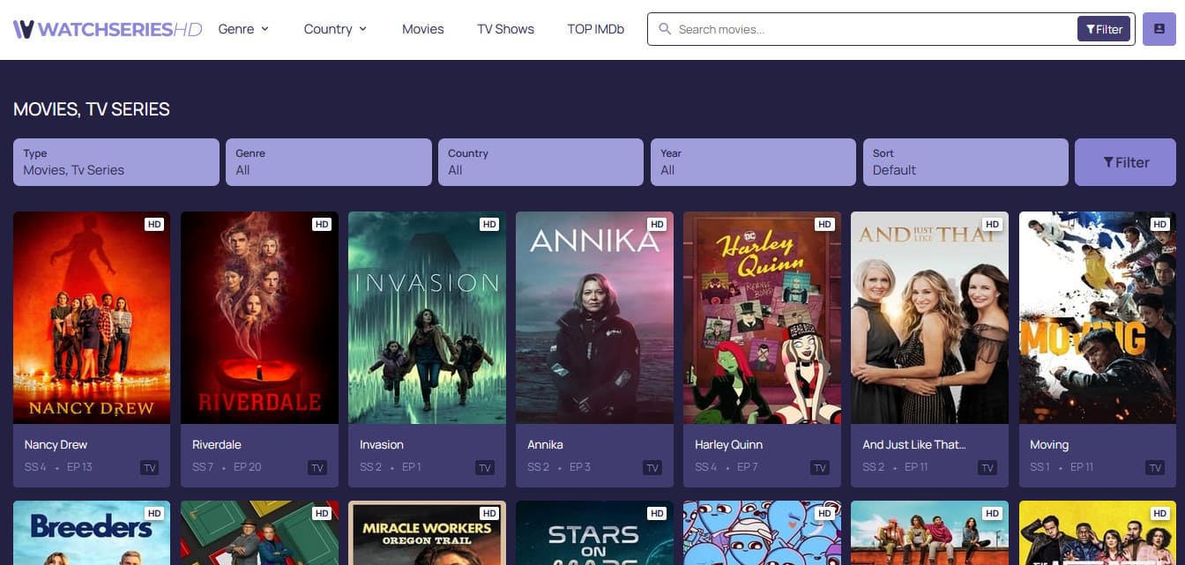Viewport: 1185px width, 565px height.
Task: Click the search magnifier icon
Action: 665,29
